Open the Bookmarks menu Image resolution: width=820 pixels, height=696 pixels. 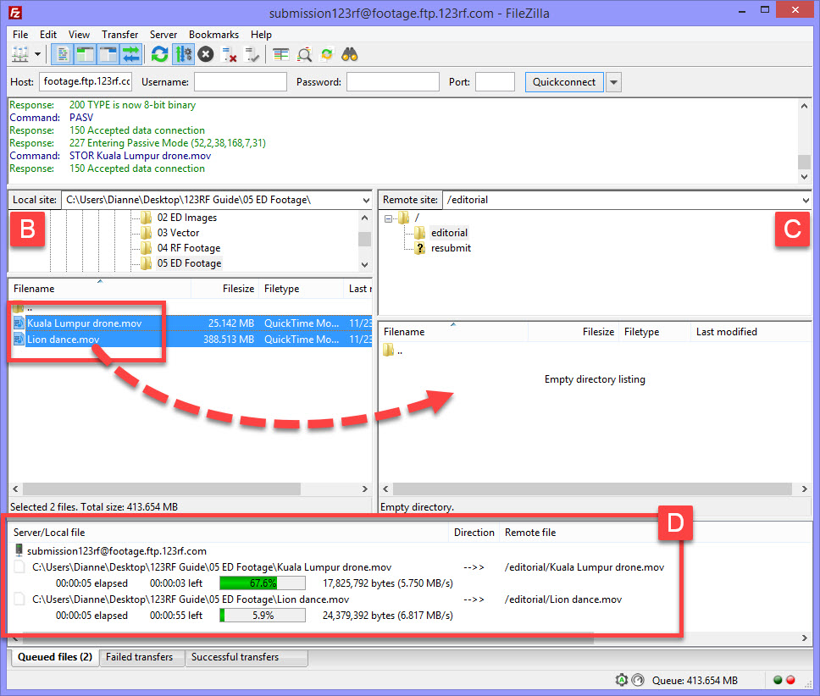(x=213, y=35)
